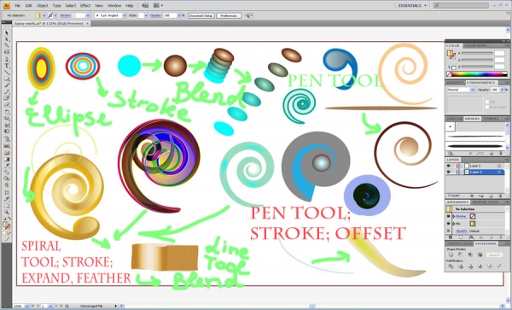Select the Line Segment tool
This screenshot has width=512, height=310.
point(7,73)
